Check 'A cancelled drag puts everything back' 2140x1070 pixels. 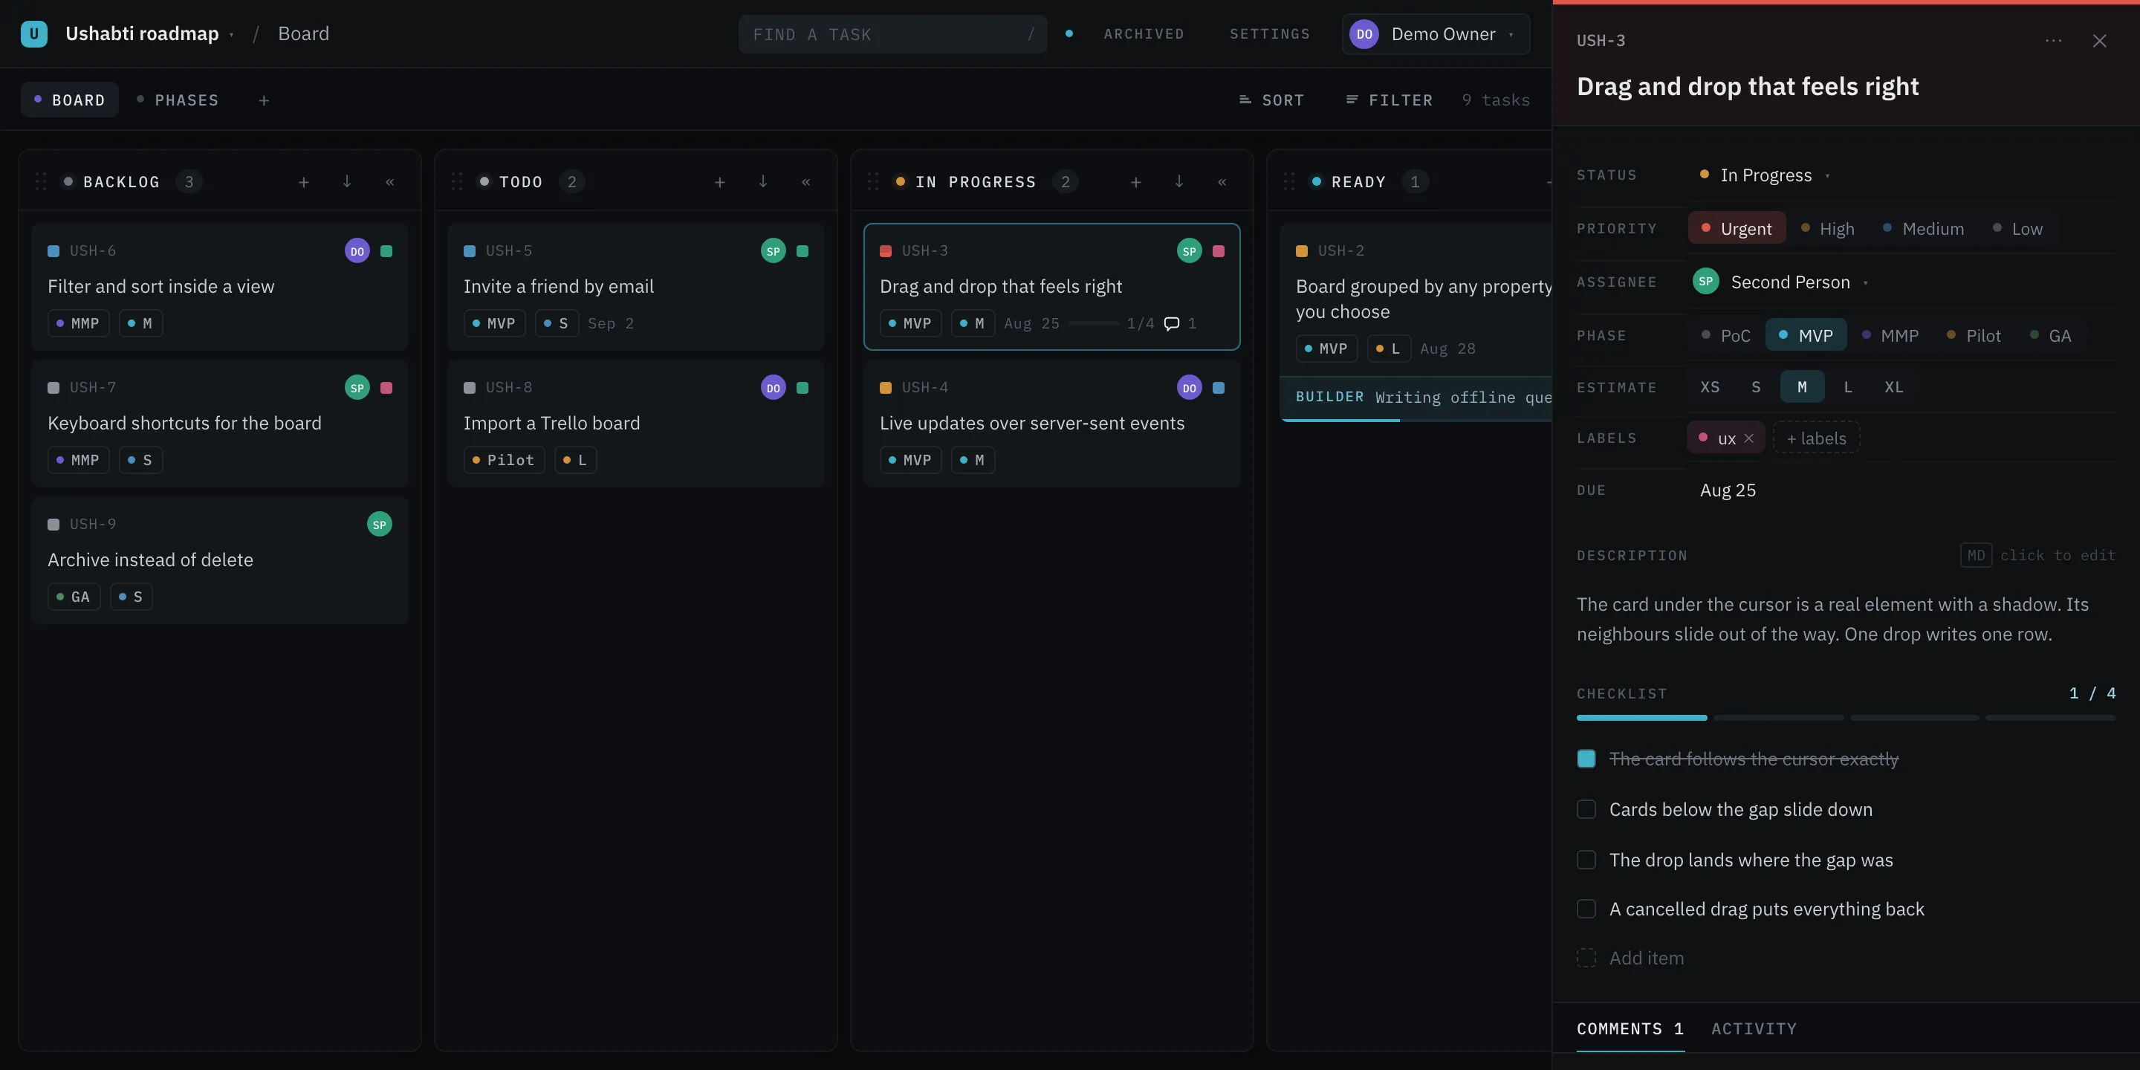point(1586,909)
